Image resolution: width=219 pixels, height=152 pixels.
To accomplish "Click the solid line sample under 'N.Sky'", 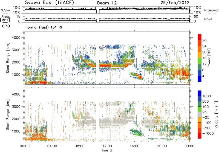I will [5, 13].
